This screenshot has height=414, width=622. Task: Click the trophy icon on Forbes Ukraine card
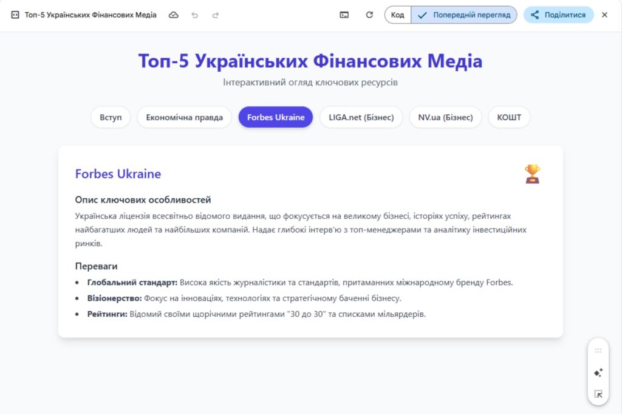(533, 174)
